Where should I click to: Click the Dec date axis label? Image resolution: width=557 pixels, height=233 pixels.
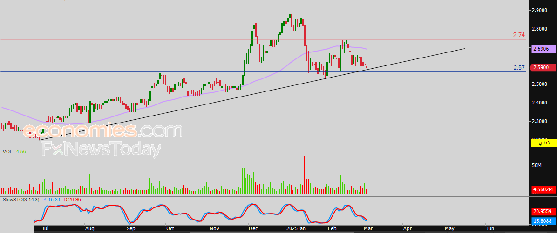coord(253,229)
